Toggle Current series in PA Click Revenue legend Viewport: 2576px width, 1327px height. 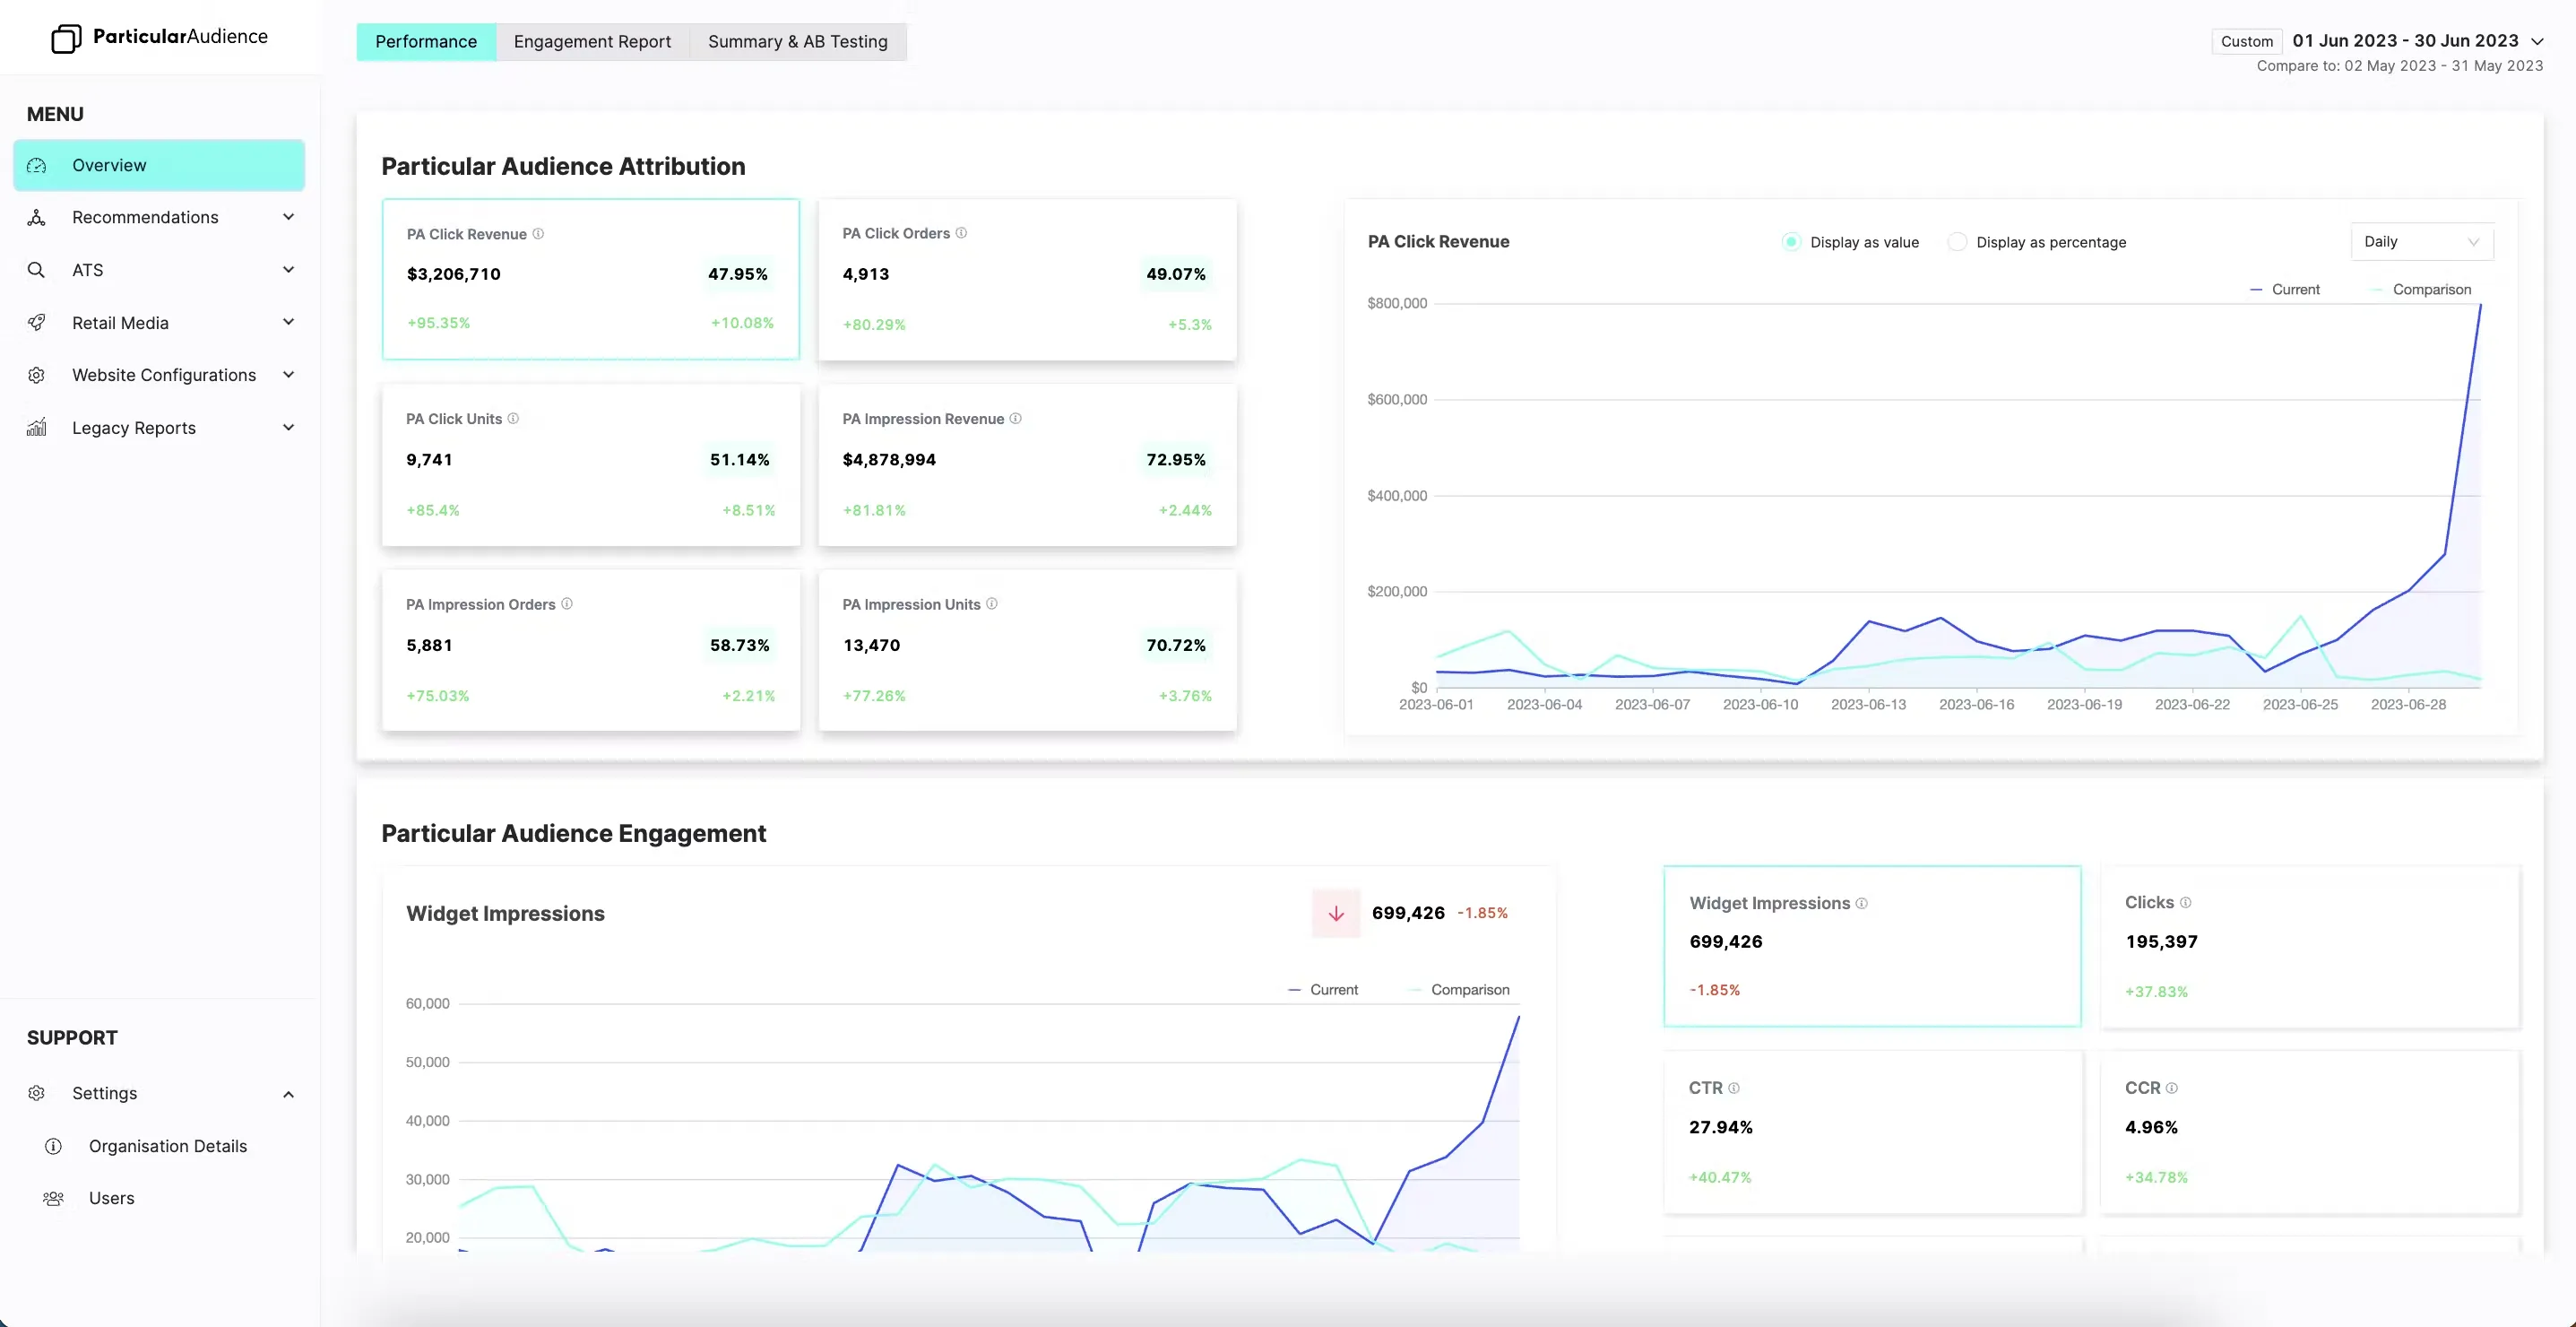point(2284,289)
